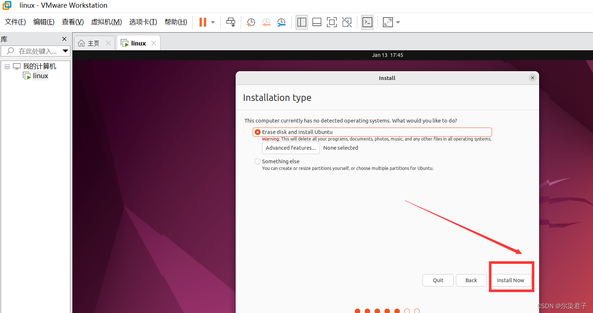Image resolution: width=593 pixels, height=313 pixels.
Task: Open the 文件(F) menu
Action: click(x=15, y=22)
